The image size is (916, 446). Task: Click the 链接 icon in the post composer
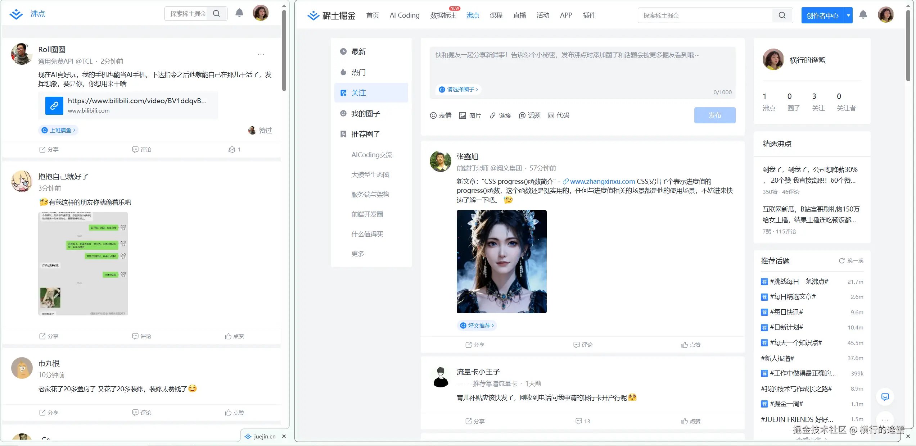pos(493,115)
